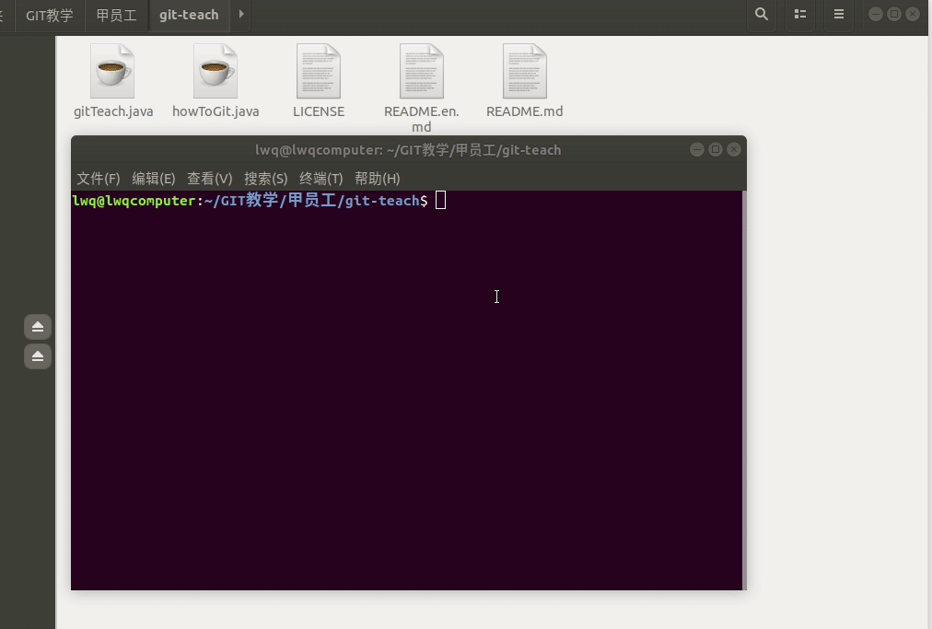Open the terminal 编辑(E) menu
932x629 pixels.
coord(154,179)
